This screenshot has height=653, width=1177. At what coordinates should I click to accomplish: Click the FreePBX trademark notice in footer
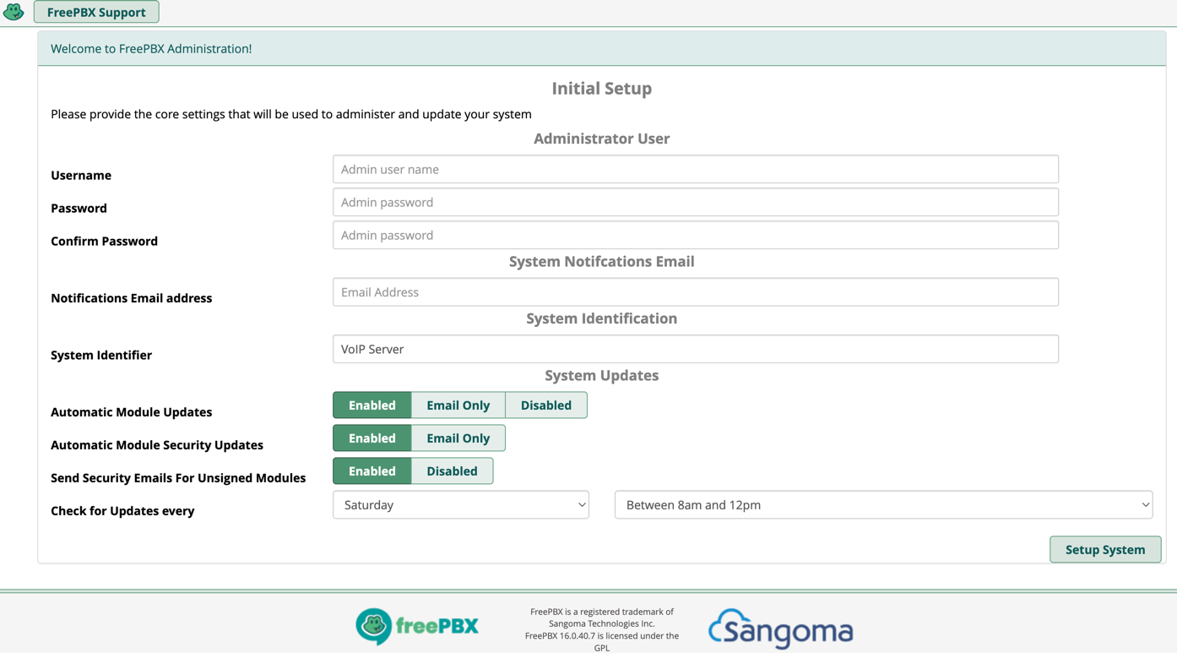click(602, 630)
